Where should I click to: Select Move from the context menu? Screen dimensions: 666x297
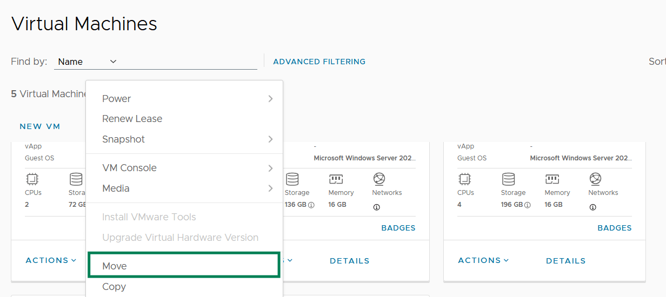(184, 266)
